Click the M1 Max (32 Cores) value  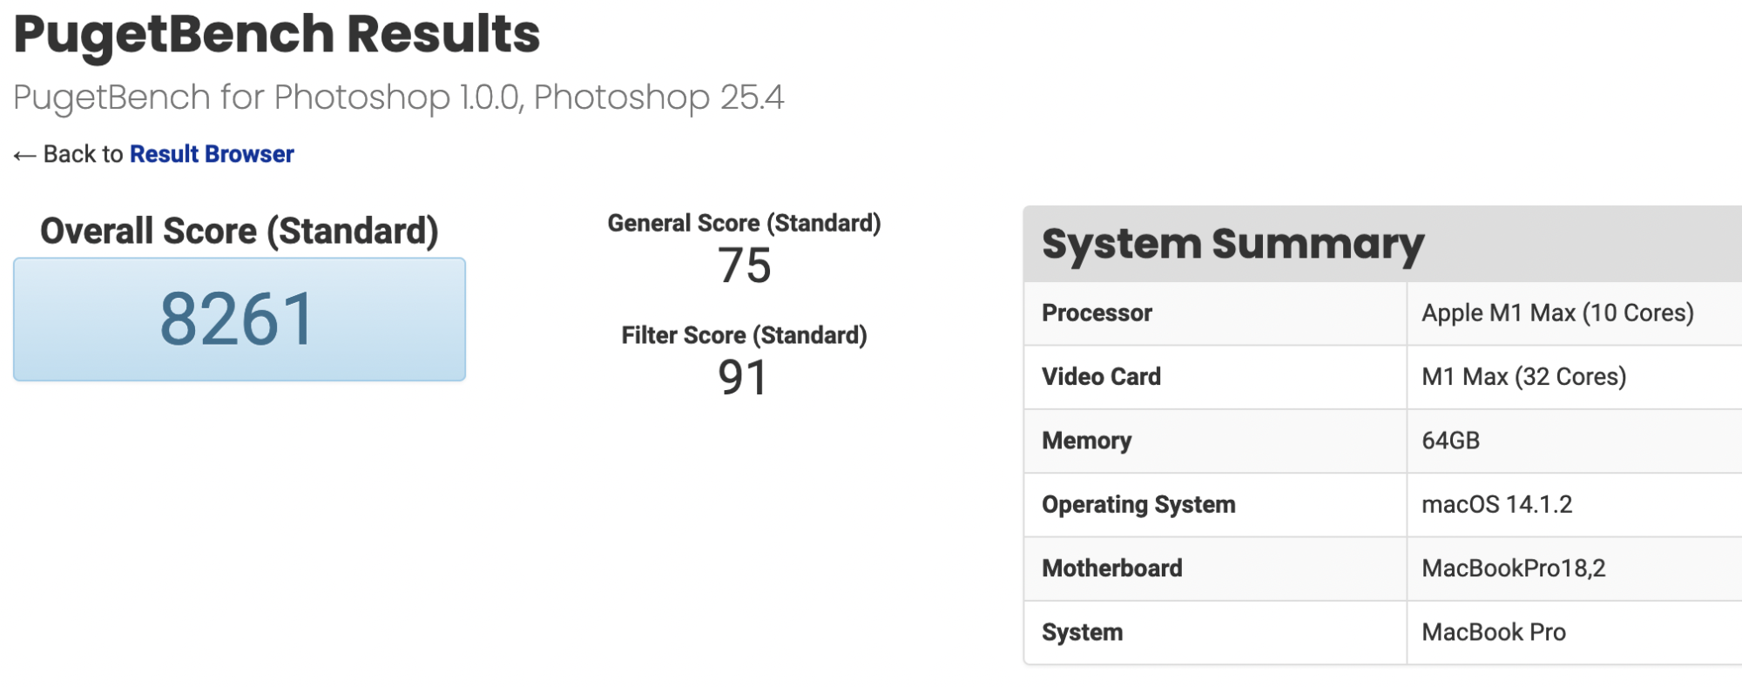[1524, 376]
